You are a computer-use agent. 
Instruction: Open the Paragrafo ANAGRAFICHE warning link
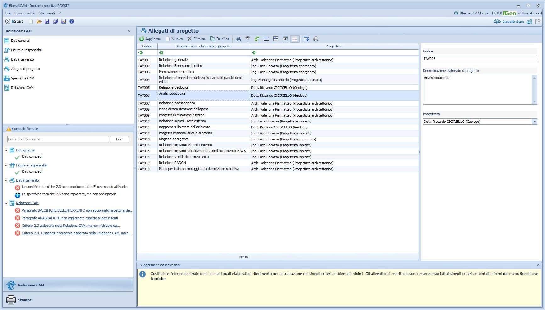pos(70,218)
